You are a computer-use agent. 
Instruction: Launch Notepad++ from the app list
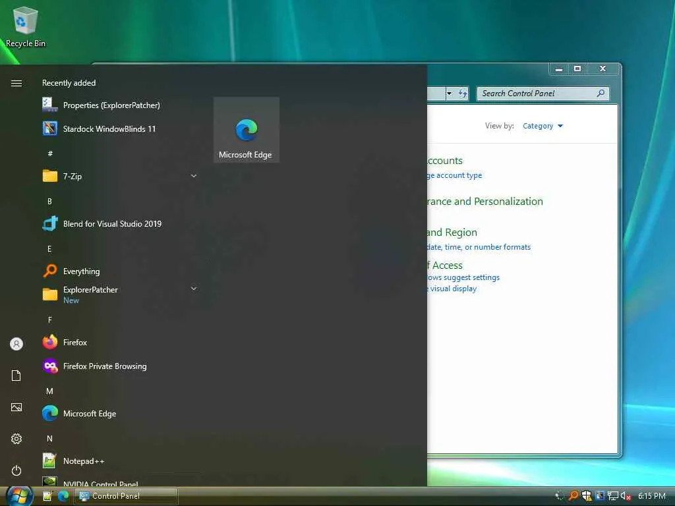click(120, 461)
